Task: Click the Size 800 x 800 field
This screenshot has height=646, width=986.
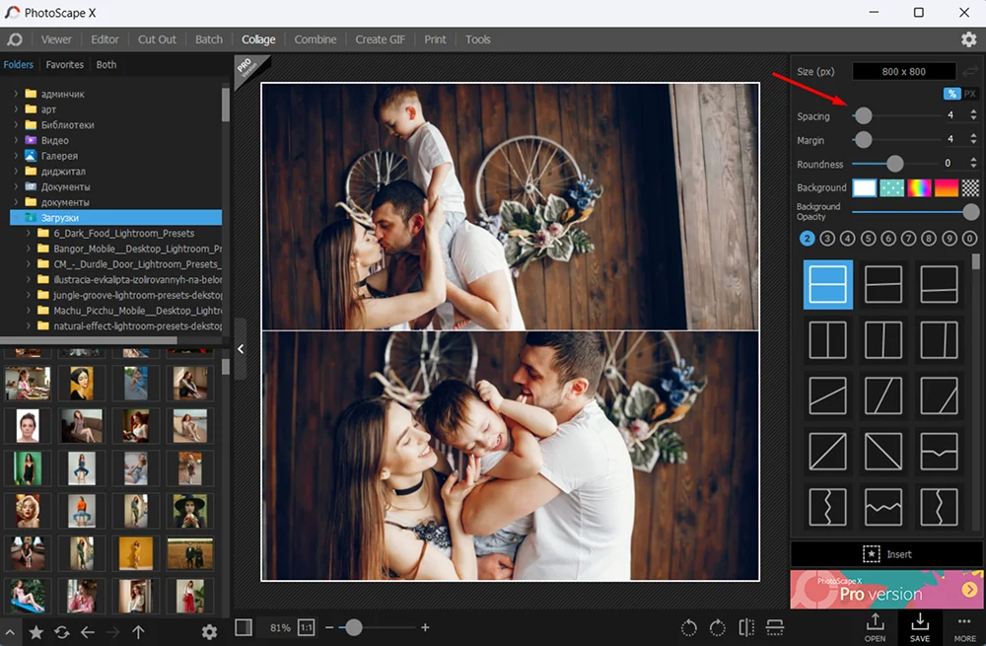Action: (x=903, y=71)
